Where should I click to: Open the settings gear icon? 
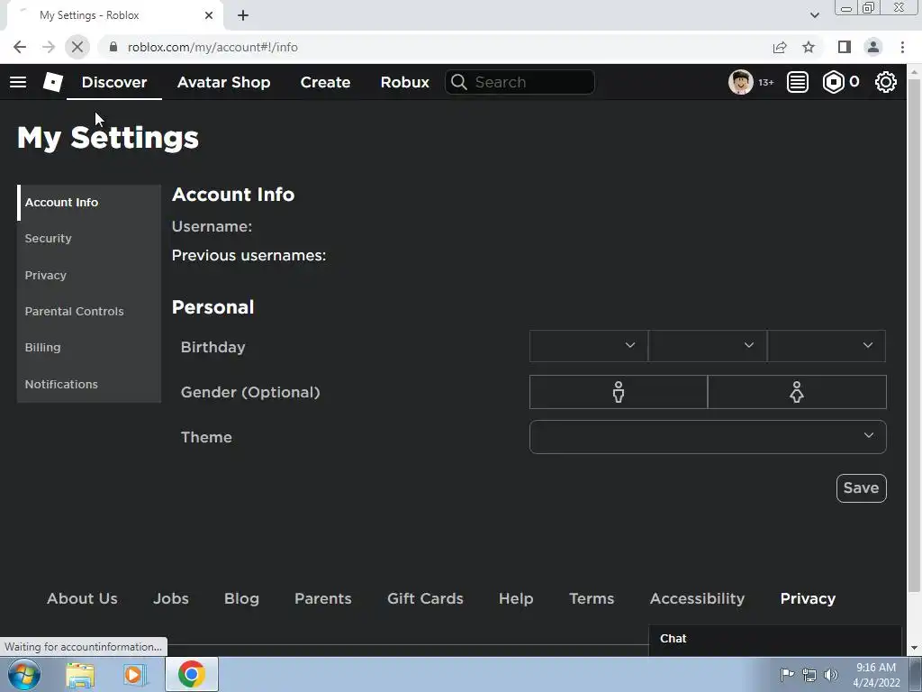[x=886, y=82]
